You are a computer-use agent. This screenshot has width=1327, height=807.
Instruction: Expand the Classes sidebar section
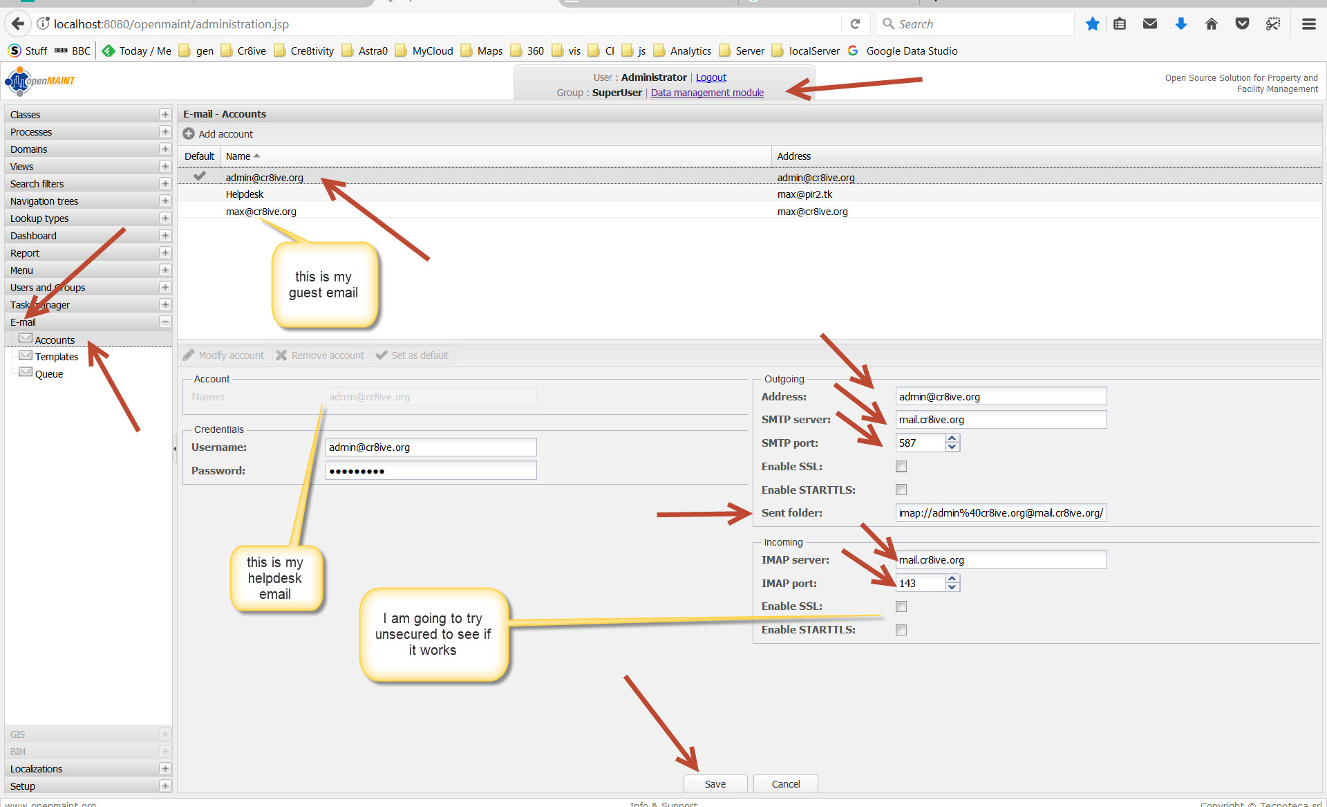pos(164,114)
